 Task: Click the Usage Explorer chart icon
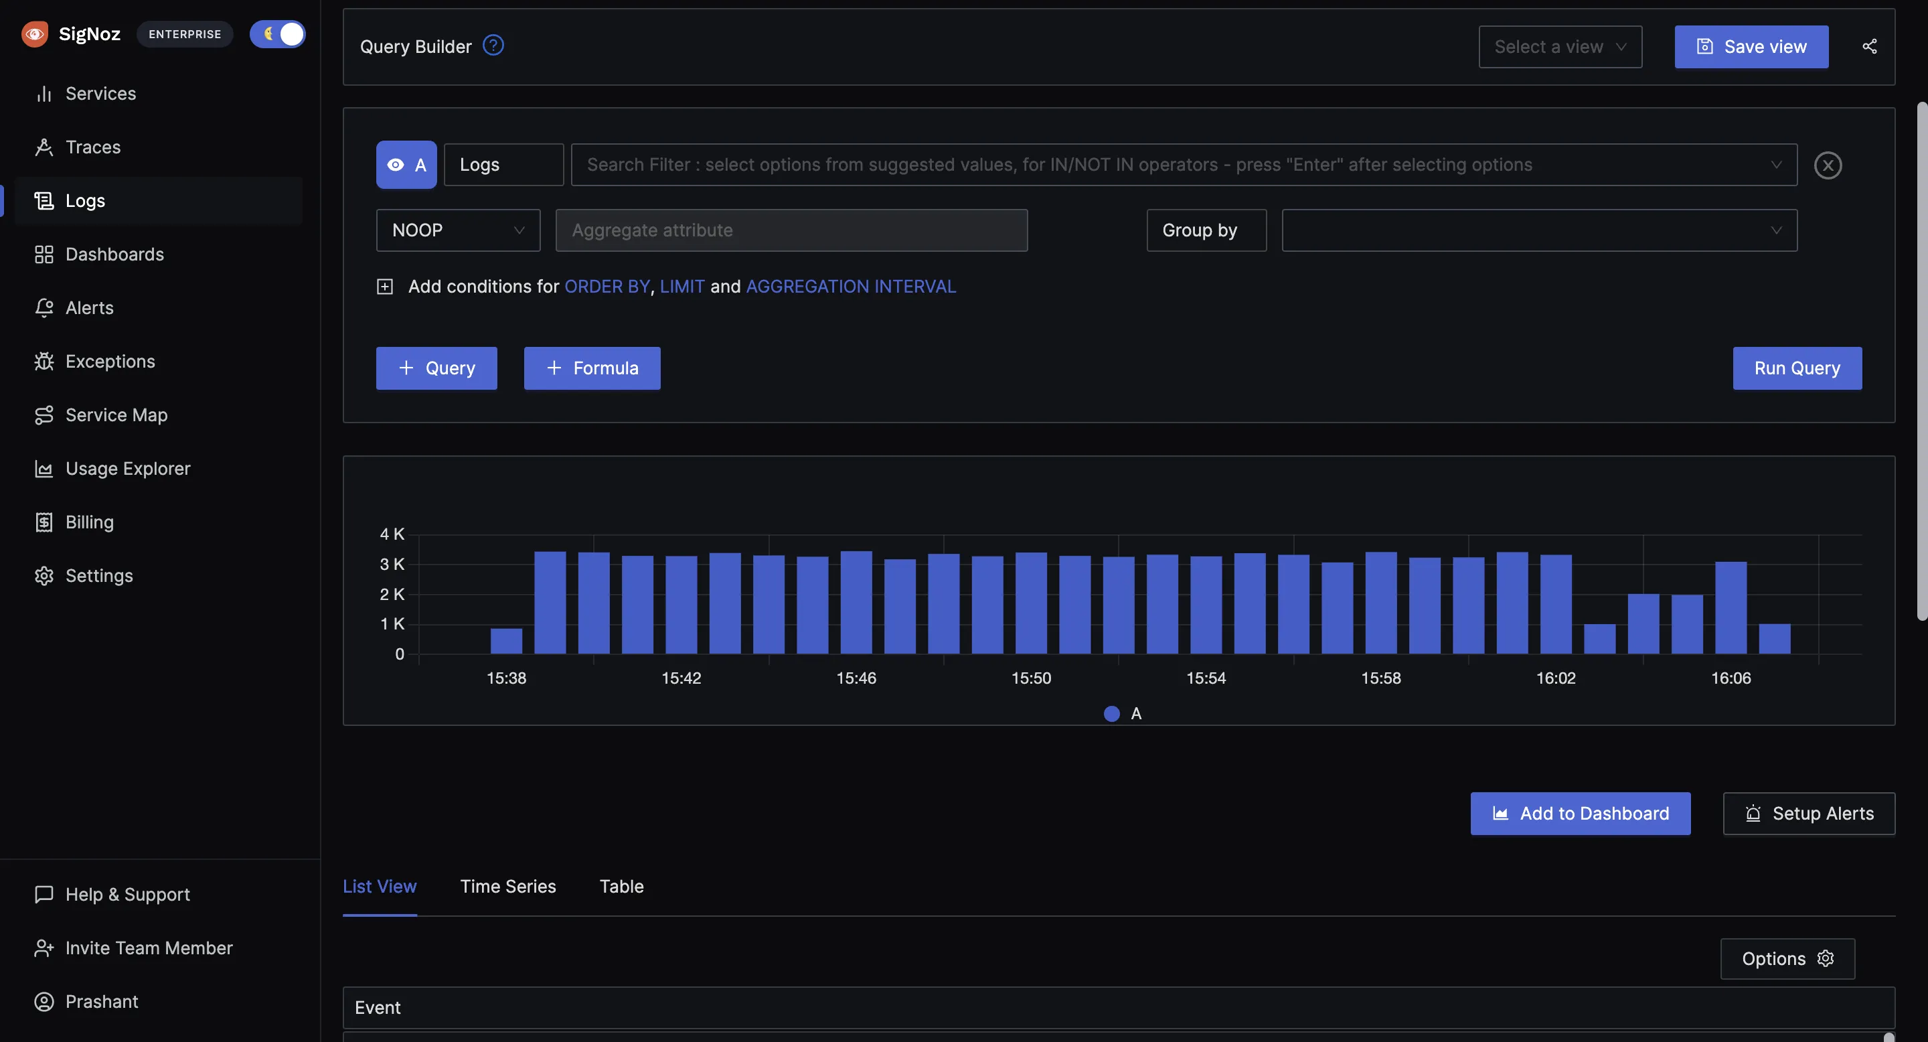click(44, 469)
